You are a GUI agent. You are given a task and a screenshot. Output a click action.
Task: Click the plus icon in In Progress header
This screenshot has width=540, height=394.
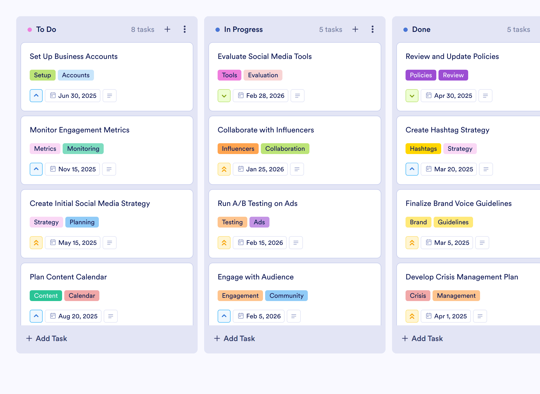click(x=355, y=29)
